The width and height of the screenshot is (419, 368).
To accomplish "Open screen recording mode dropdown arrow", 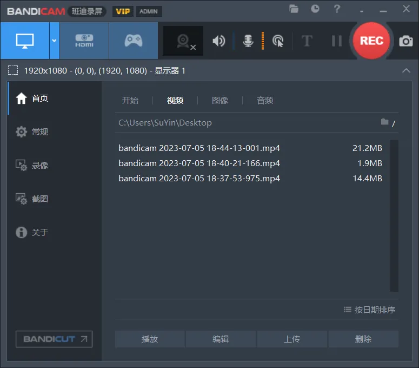I will (54, 41).
